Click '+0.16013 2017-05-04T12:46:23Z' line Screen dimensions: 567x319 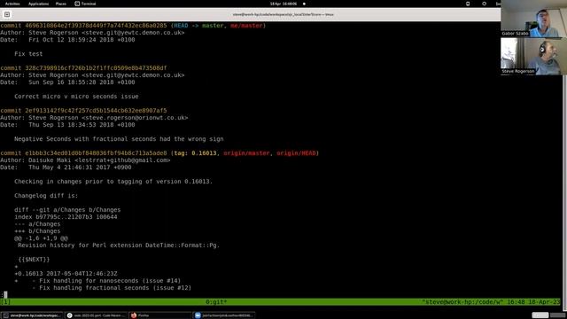[x=66, y=274]
